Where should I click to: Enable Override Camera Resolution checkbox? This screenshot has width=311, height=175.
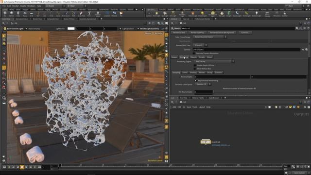(194, 53)
